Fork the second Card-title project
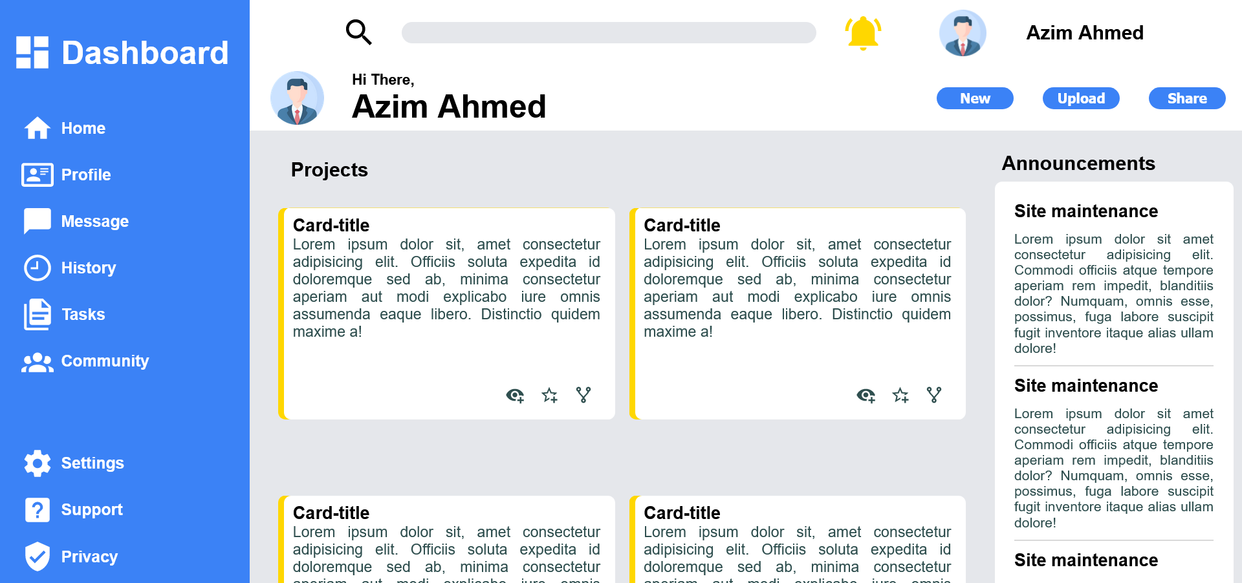The image size is (1242, 583). (x=934, y=395)
